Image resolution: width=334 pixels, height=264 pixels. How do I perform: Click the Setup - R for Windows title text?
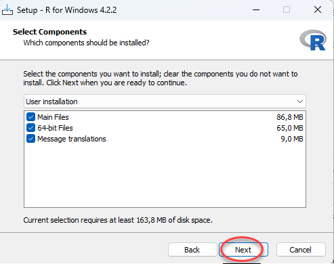pyautogui.click(x=67, y=10)
